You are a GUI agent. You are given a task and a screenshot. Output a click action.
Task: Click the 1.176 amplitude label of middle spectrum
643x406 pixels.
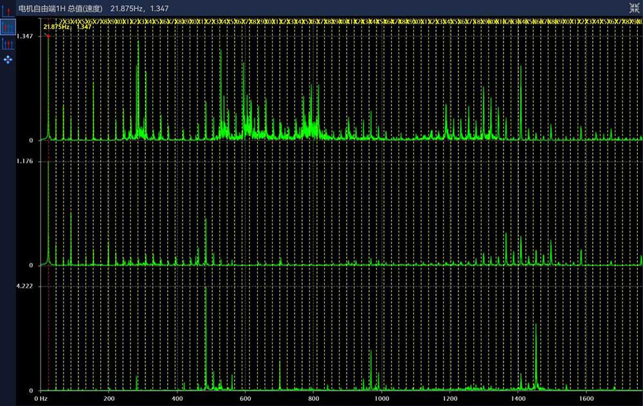[x=25, y=162]
